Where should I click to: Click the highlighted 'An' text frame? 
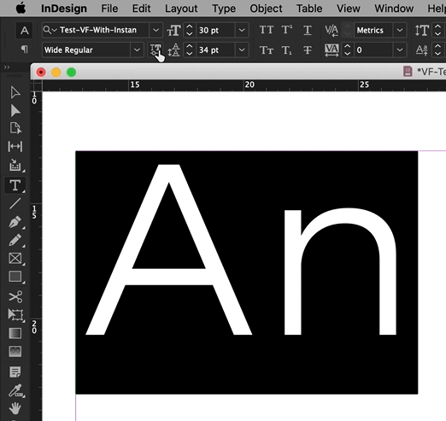pyautogui.click(x=247, y=272)
